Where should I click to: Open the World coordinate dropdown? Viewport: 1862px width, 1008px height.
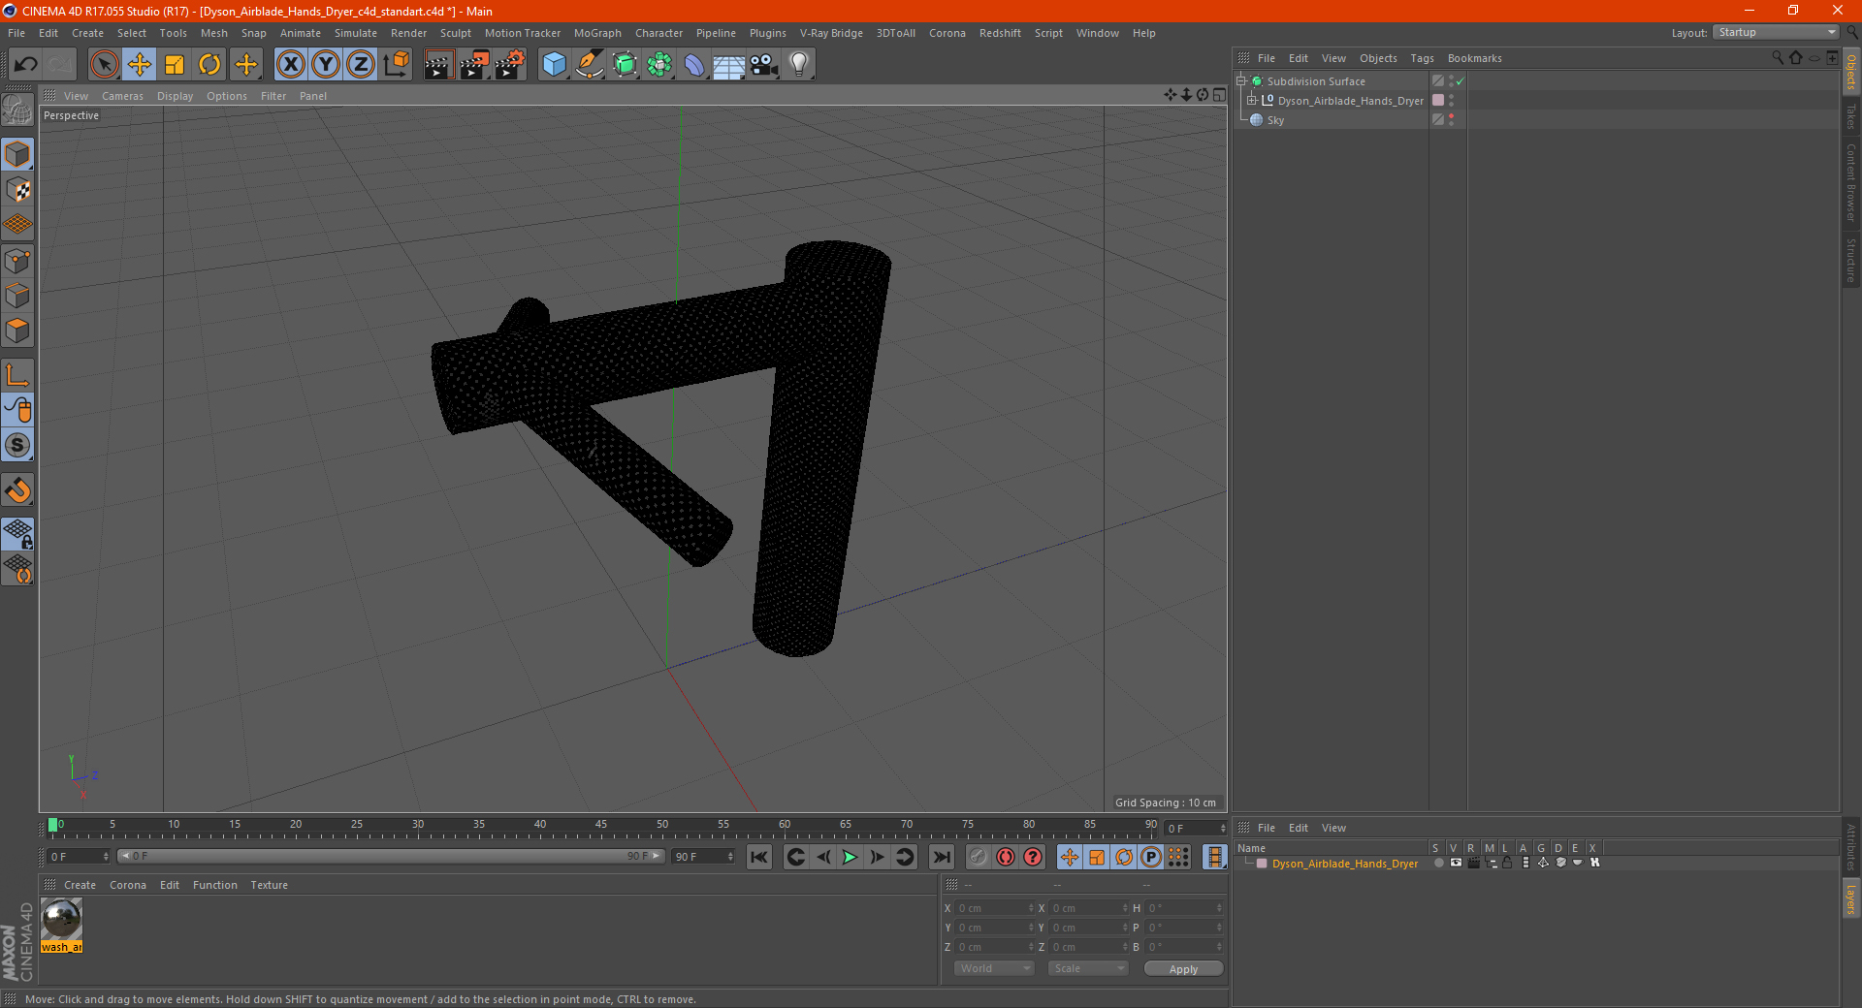(994, 968)
